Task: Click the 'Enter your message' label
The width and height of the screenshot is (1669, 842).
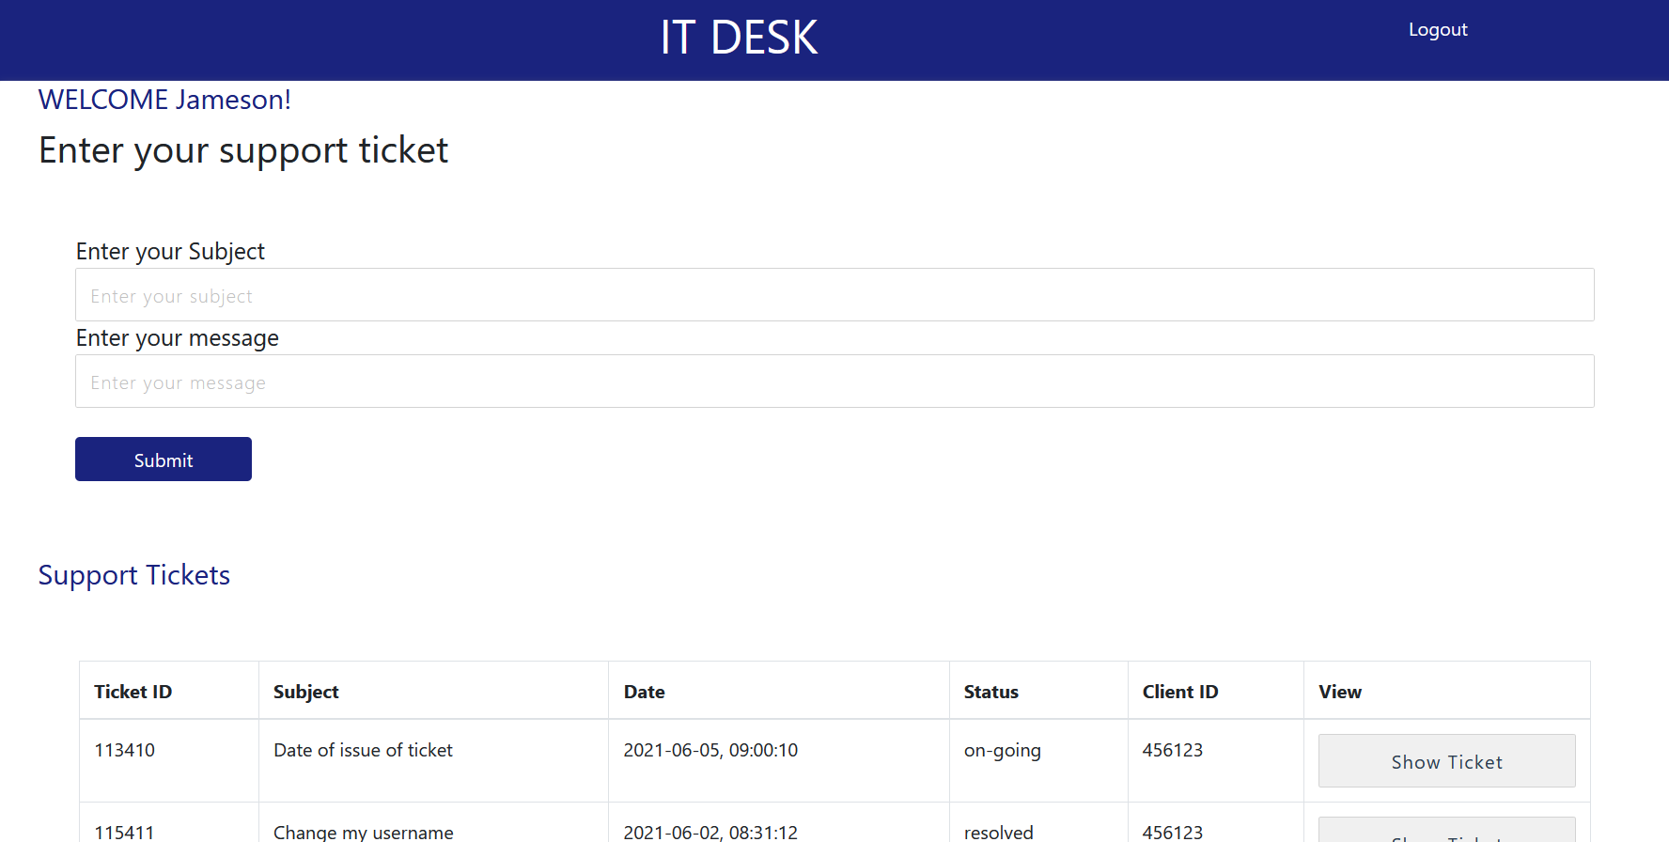Action: (178, 338)
